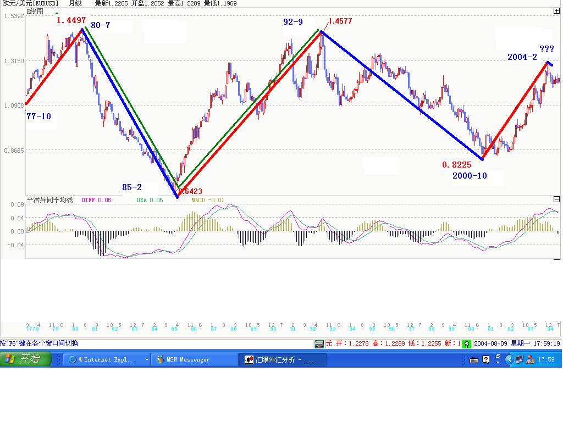Image resolution: width=563 pixels, height=422 pixels.
Task: Switch to MSN Messenger taskbar window
Action: click(194, 359)
